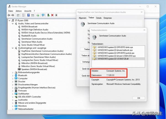Image resolution: width=166 pixels, height=119 pixels.
Task: Expand Eingabegeräte (Human Interface Devices)
Action: [x=13, y=88]
